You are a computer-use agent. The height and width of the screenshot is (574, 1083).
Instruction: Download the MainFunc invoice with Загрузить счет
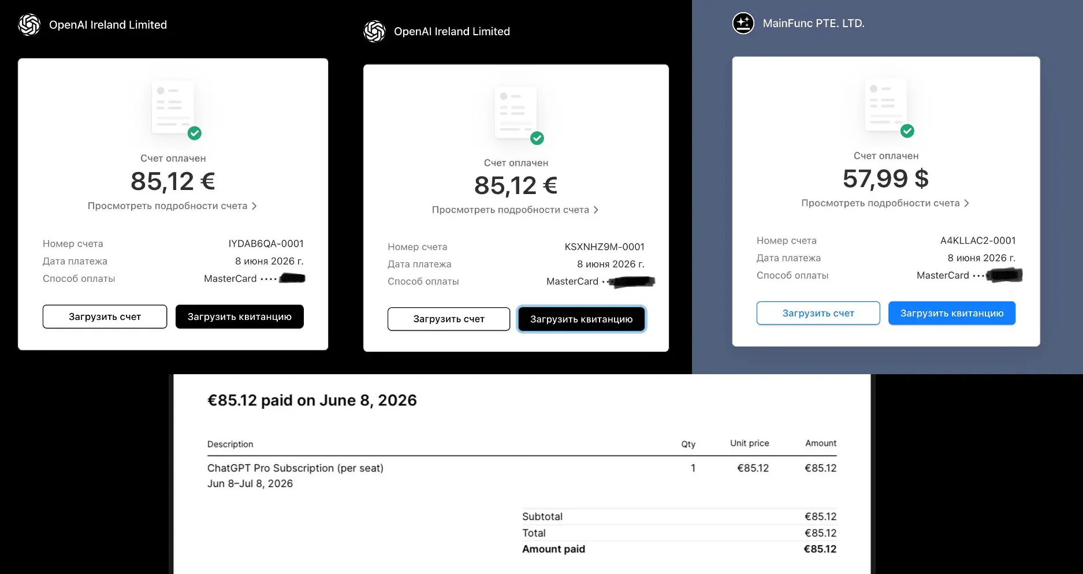tap(818, 313)
